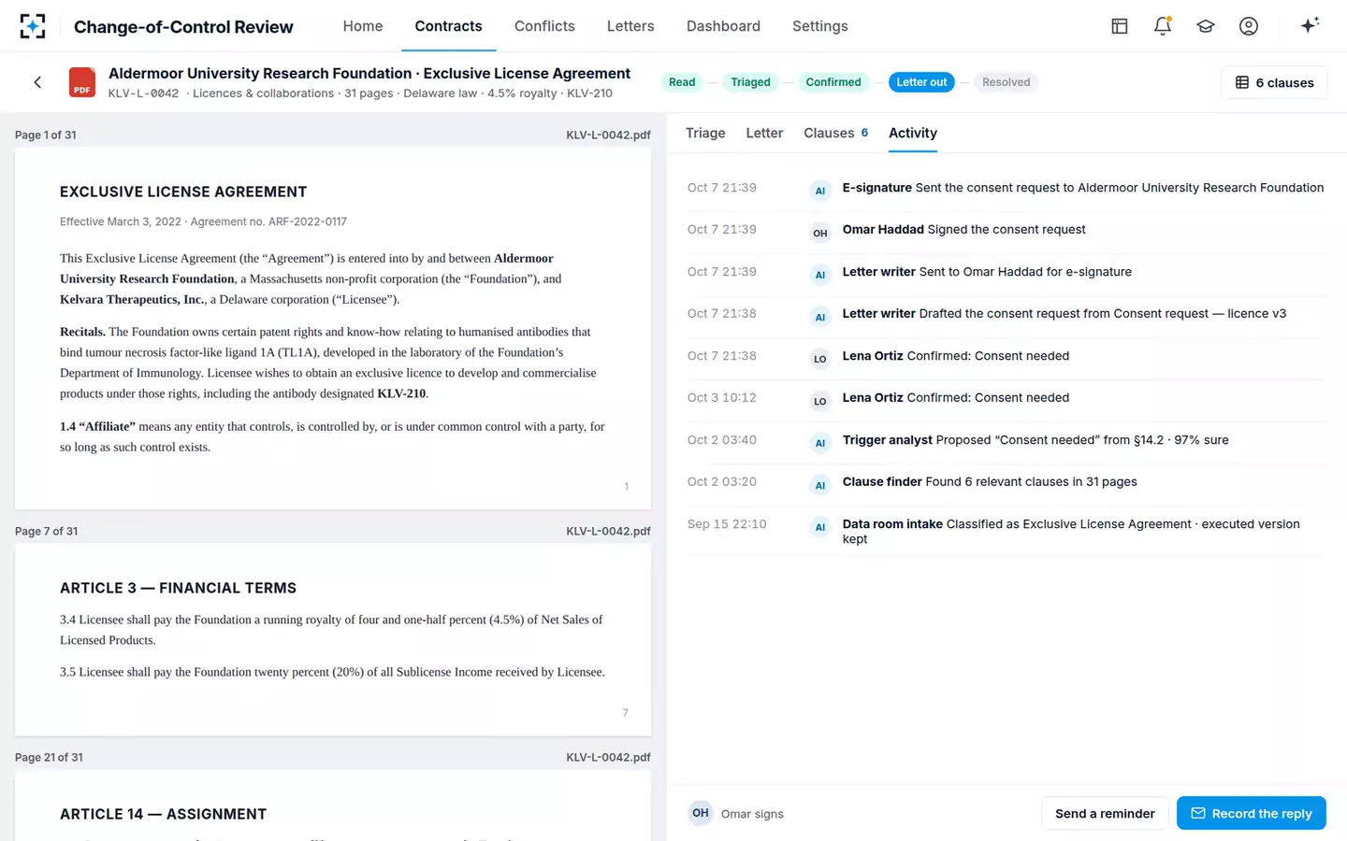Open the graduation cap help icon

coord(1206,26)
